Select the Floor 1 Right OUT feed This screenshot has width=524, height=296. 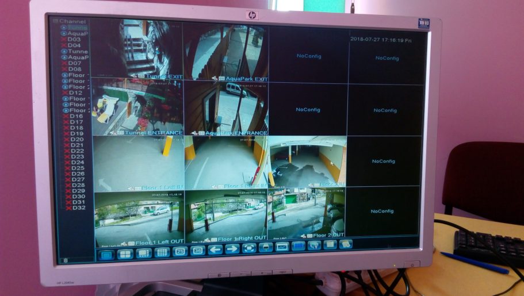click(x=226, y=215)
